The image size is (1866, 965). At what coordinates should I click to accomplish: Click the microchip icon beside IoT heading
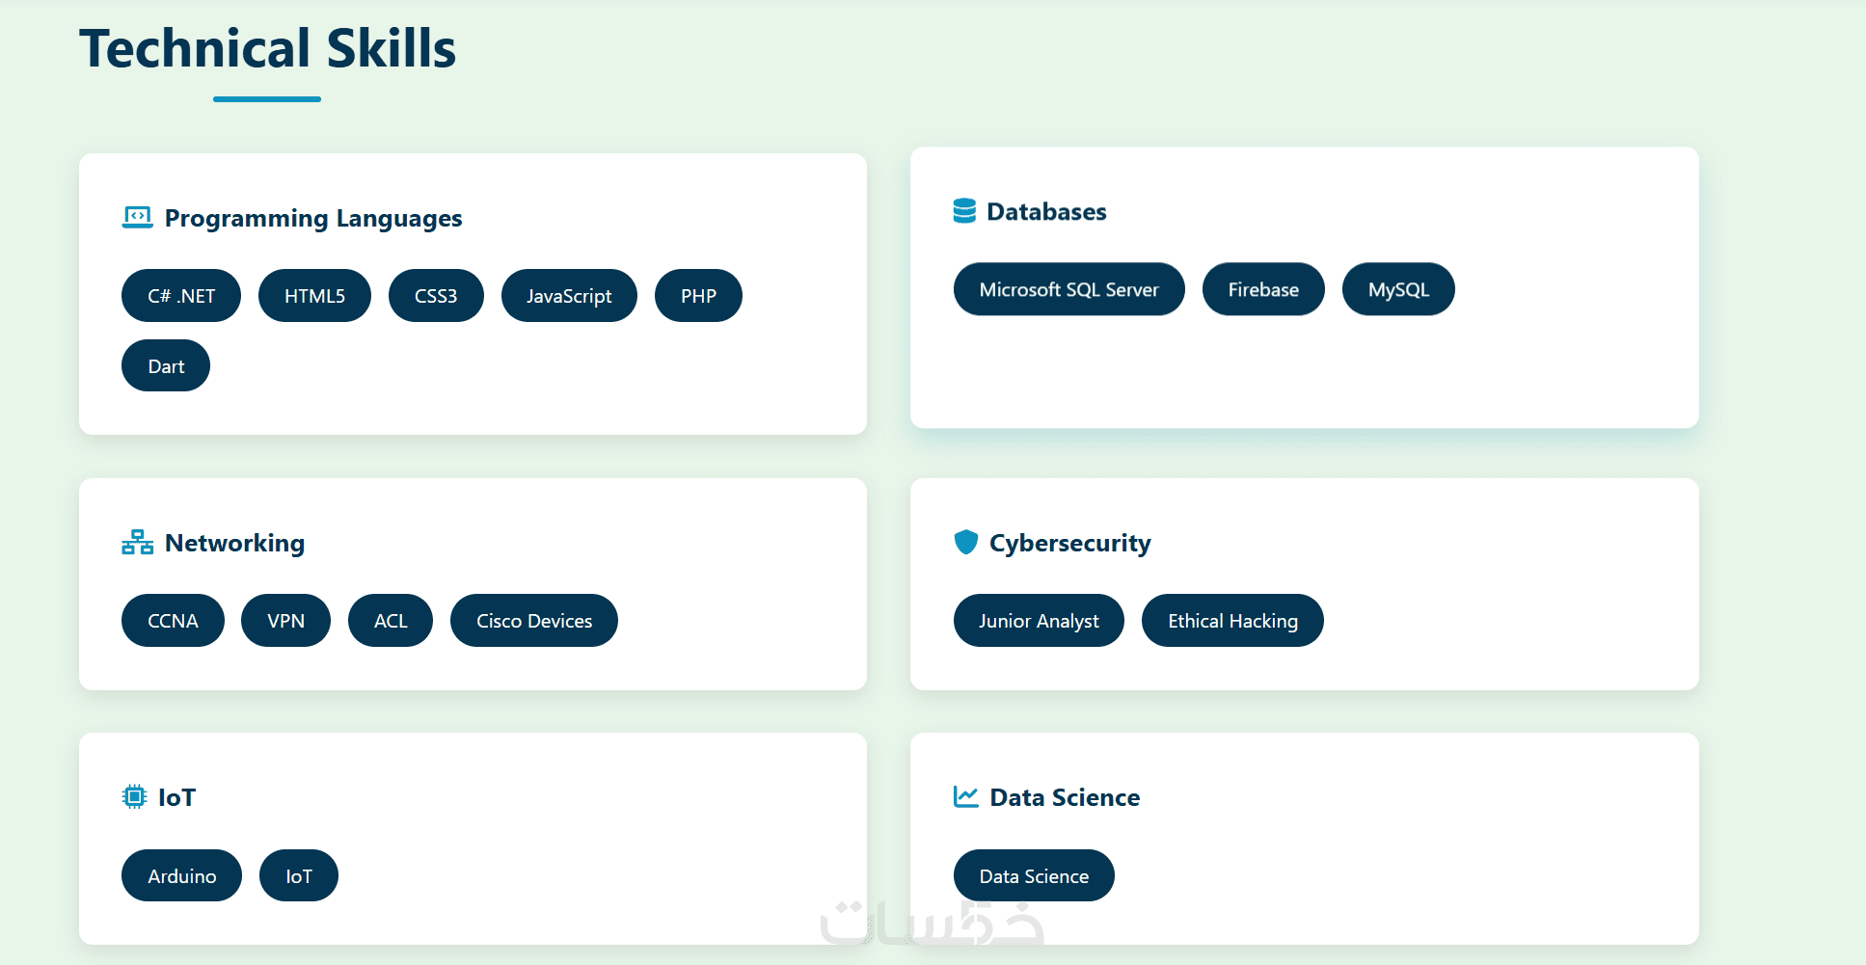click(134, 797)
